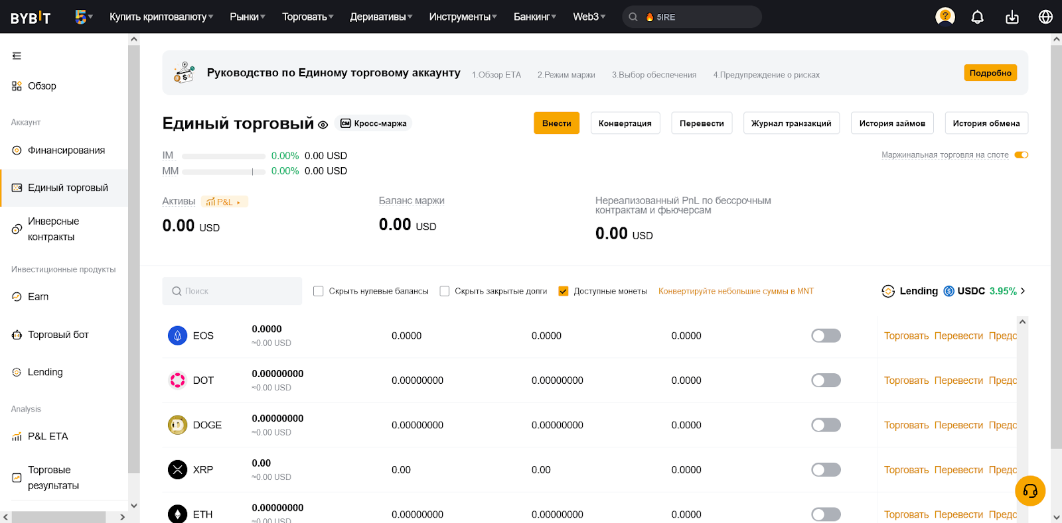Click the trading results icon
1062x523 pixels.
tap(17, 478)
